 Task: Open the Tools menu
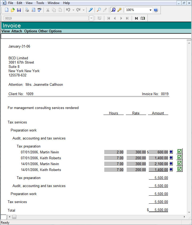pyautogui.click(x=40, y=3)
